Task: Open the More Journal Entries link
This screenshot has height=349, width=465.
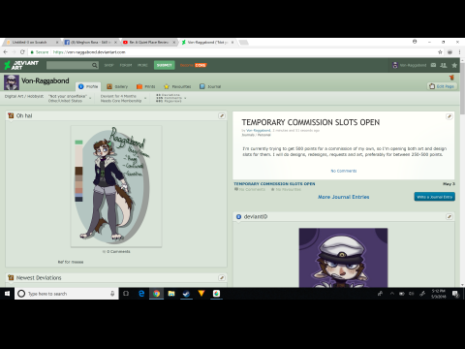Action: [x=343, y=197]
